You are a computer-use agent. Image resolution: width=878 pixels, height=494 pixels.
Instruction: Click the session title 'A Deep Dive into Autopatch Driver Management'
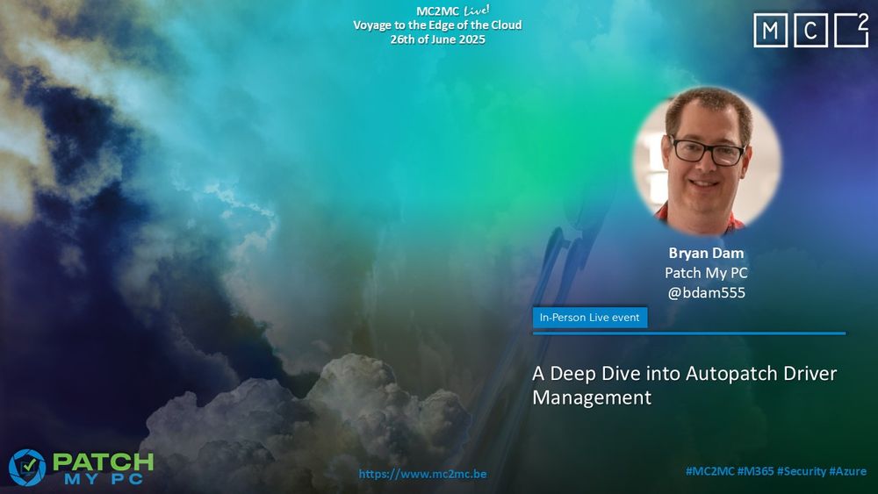[684, 385]
